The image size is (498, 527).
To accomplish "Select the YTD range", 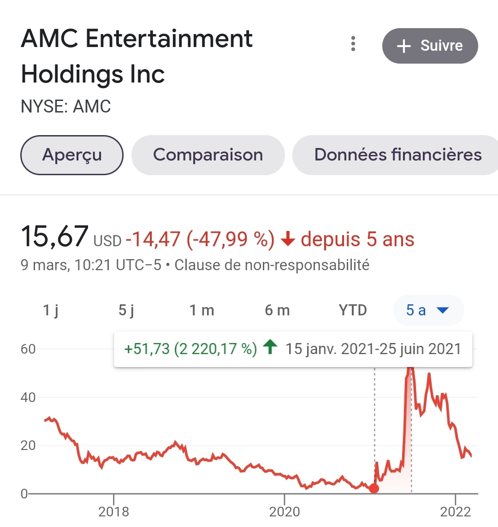I will pyautogui.click(x=353, y=310).
